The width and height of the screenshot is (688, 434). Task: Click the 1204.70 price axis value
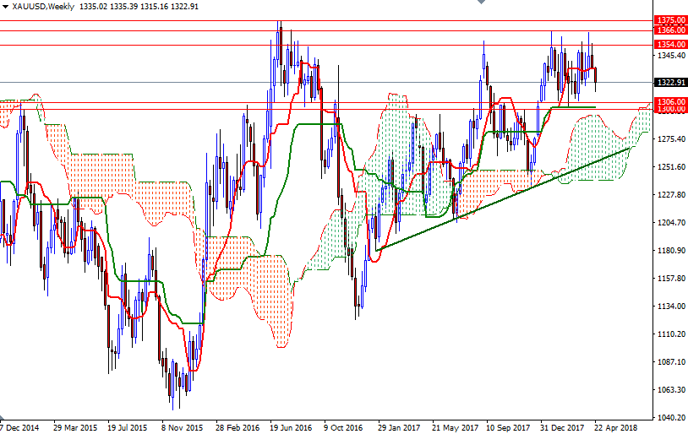(672, 223)
